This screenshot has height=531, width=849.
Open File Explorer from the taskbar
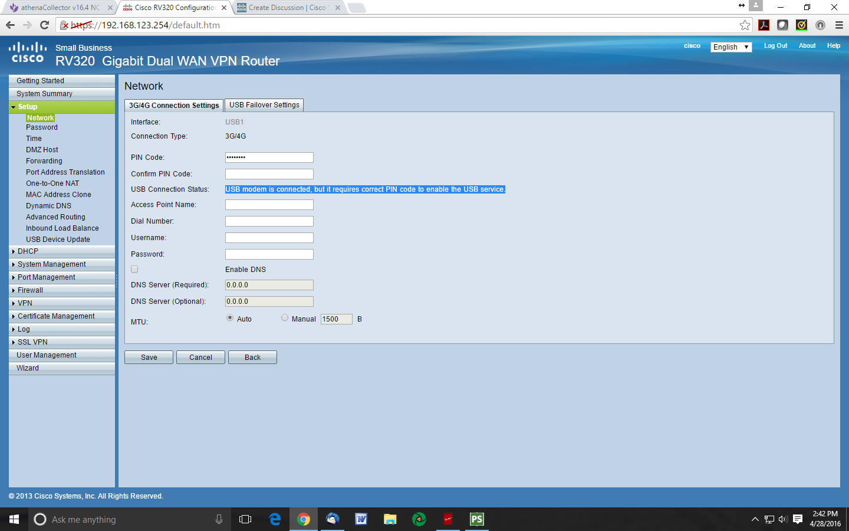[390, 519]
